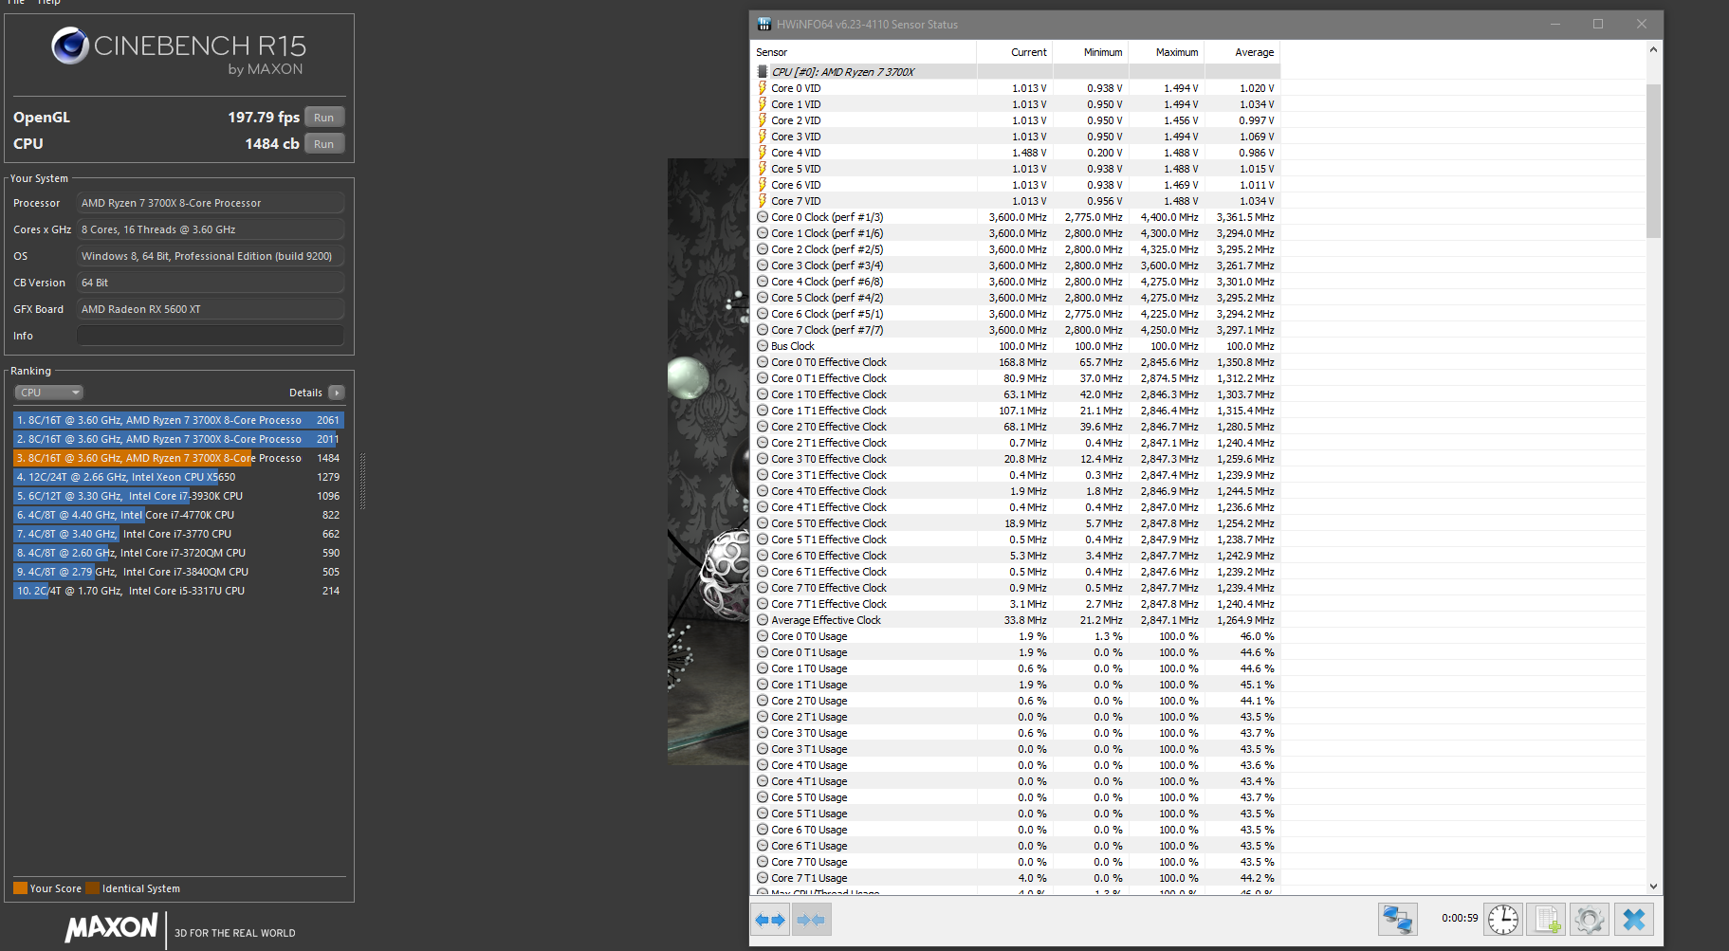The height and width of the screenshot is (951, 1729).
Task: Run the OpenGL benchmark
Action: pos(324,118)
